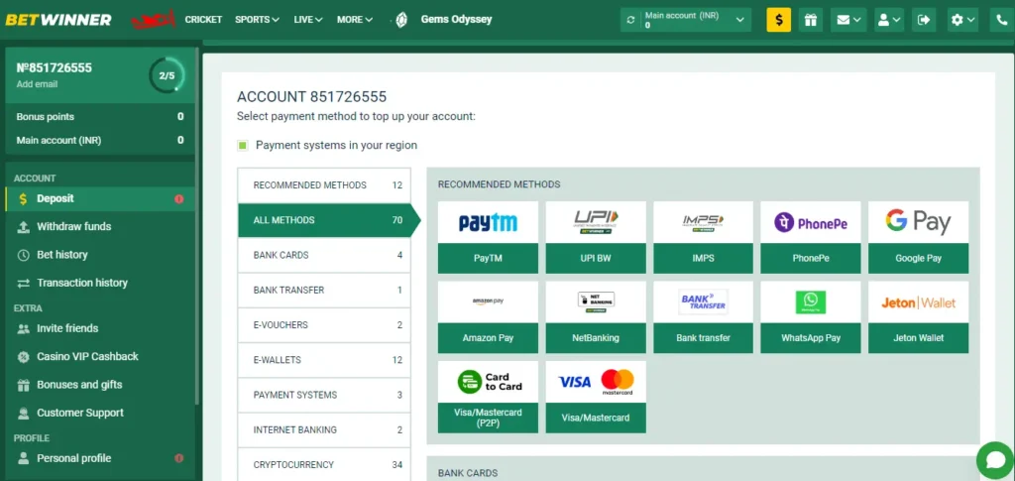
Task: Open Withdraw funds in sidebar
Action: pos(100,226)
